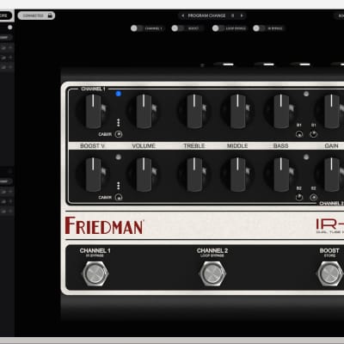Click the second Channel 1 mini knob beside Gain
Image resolution: width=344 pixels, height=344 pixels.
pos(314,134)
